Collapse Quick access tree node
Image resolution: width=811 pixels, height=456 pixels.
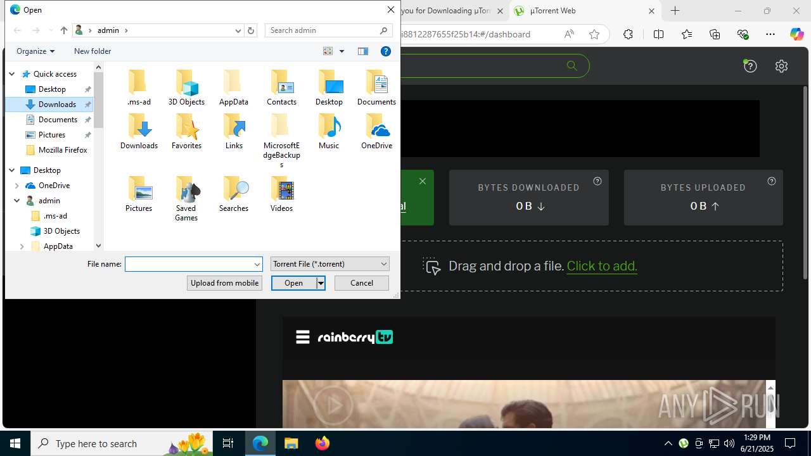click(12, 74)
